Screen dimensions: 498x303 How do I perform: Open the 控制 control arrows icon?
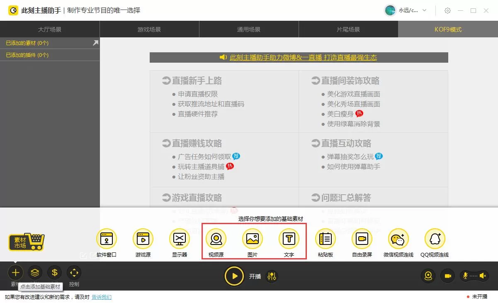[74, 273]
